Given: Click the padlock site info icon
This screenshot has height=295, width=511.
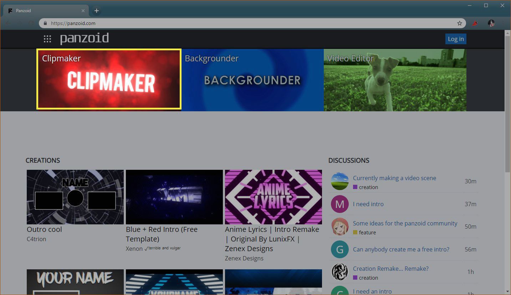Looking at the screenshot, I should click(x=45, y=23).
